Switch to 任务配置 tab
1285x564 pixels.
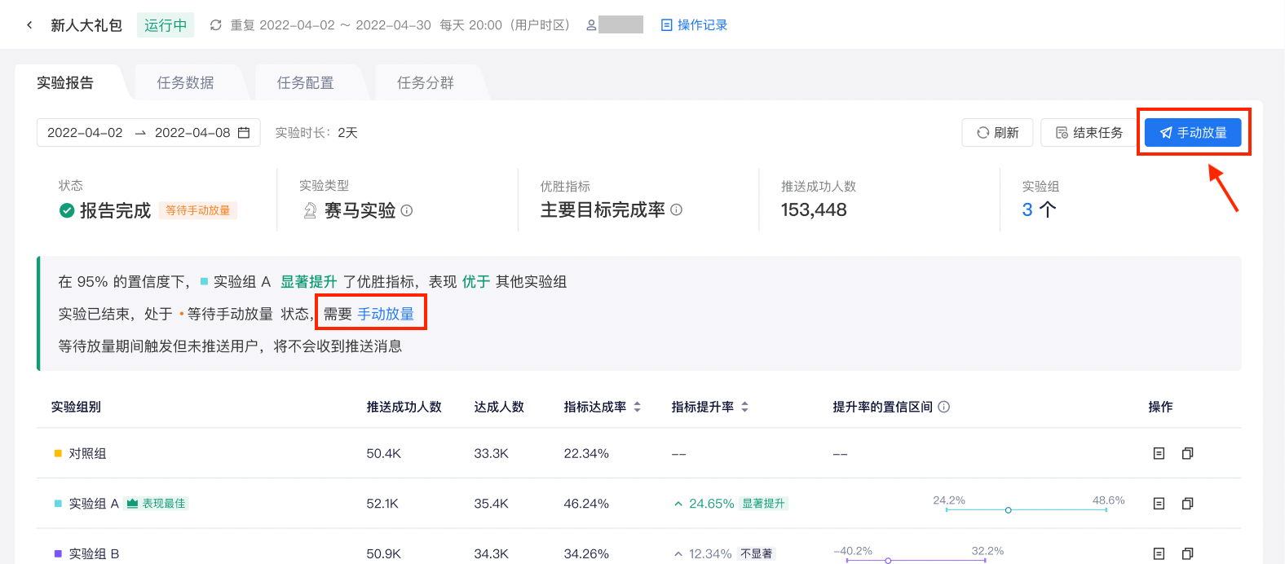pyautogui.click(x=305, y=82)
